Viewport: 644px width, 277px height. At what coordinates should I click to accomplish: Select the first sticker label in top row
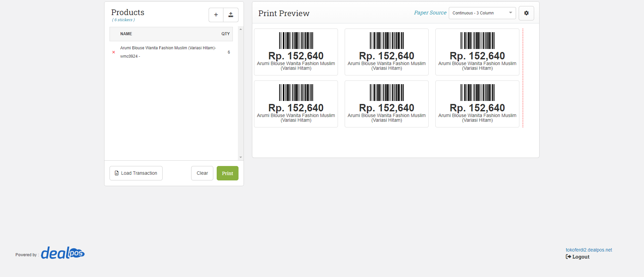[296, 52]
